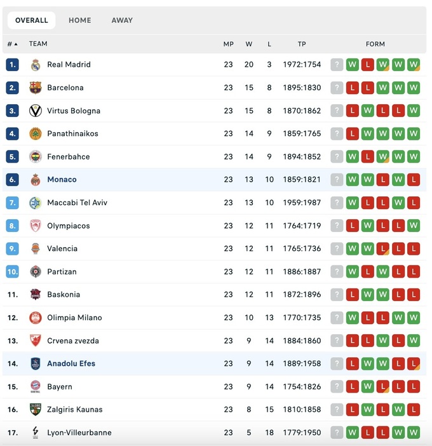Click the Barcelona club crest

point(36,88)
